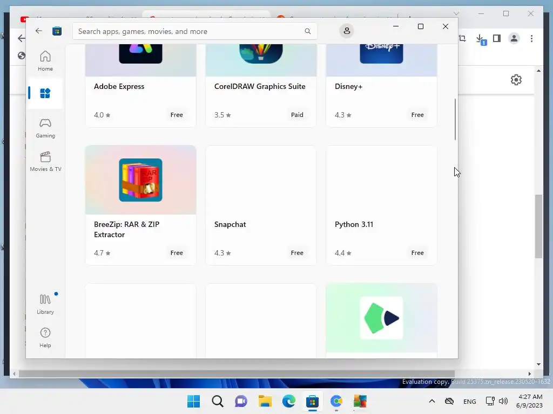Click the Store back arrow
Screen dimensions: 553x414
point(39,31)
